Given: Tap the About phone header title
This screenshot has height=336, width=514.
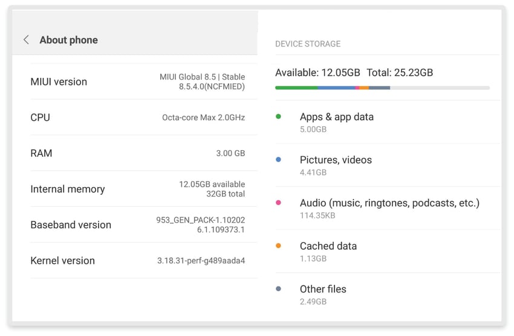Looking at the screenshot, I should (68, 40).
